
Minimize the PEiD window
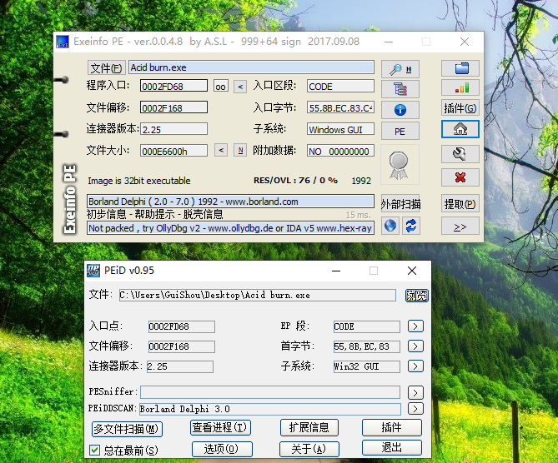pos(336,271)
